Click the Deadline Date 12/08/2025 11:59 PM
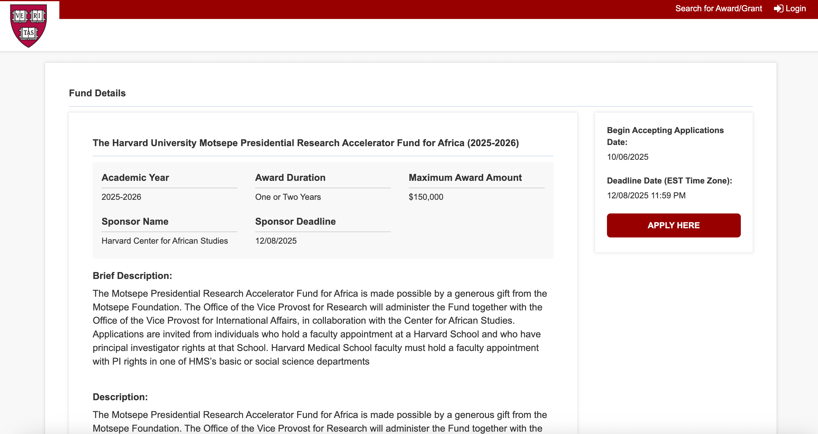This screenshot has height=434, width=818. [x=646, y=195]
